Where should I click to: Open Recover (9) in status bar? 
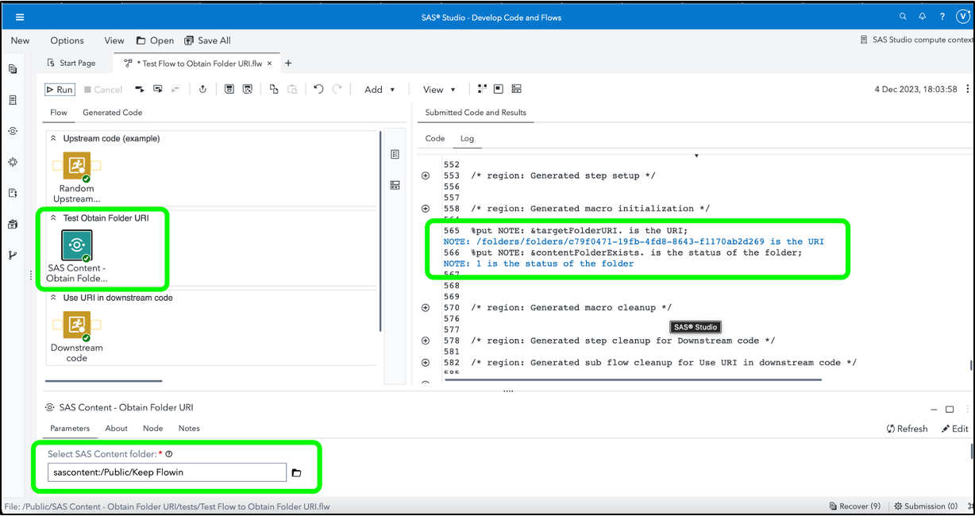click(x=854, y=506)
